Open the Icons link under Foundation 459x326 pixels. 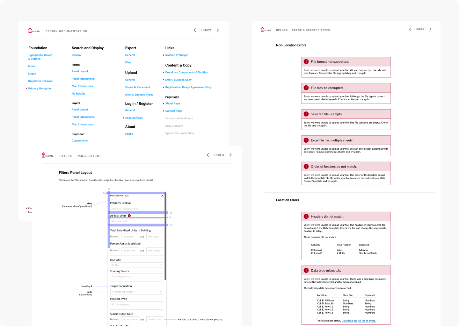click(32, 66)
